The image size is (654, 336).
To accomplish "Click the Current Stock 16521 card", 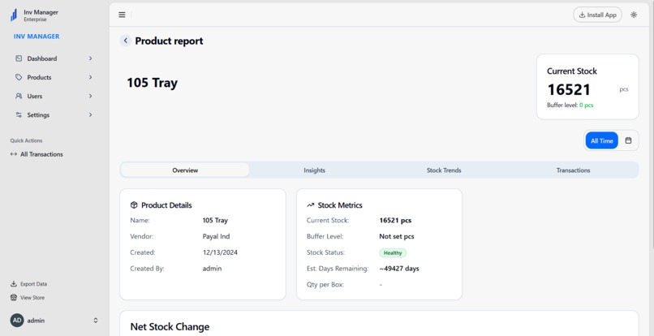I will [x=587, y=87].
